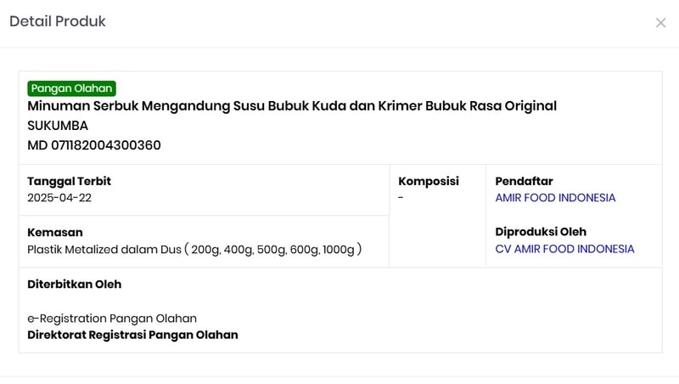
Task: Open the AMIR FOOD INDONESIA registrant link
Action: 555,198
